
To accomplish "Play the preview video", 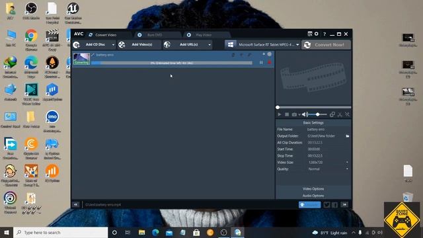I will 280,114.
